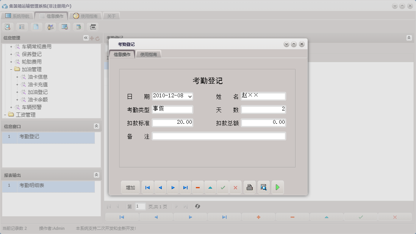416x234 pixels.
Task: Refresh the 信息管理 panel with the refresh icon
Action: click(x=98, y=37)
